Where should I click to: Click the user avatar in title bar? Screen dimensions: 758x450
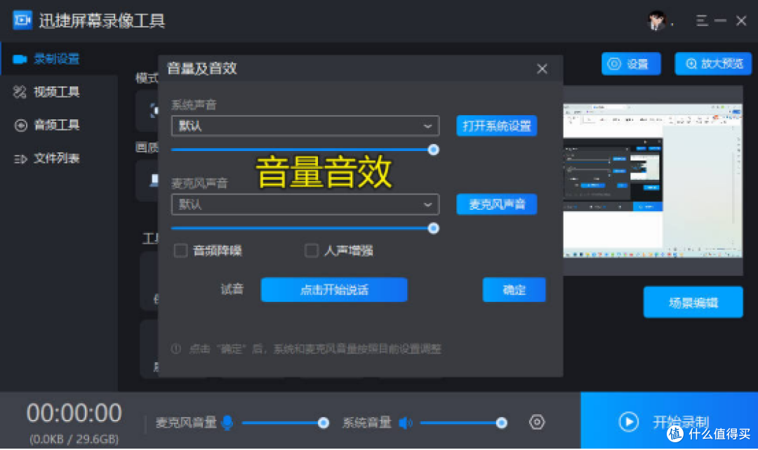(x=656, y=20)
